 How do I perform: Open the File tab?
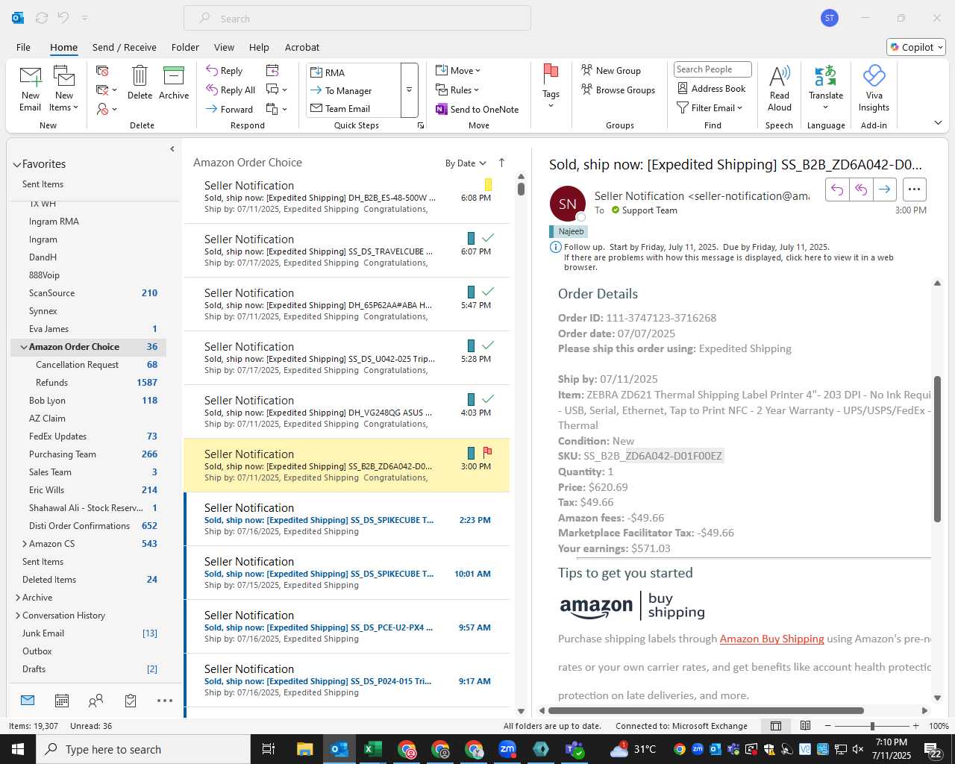(23, 47)
